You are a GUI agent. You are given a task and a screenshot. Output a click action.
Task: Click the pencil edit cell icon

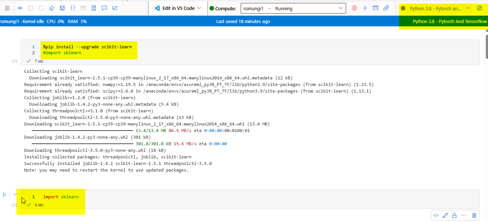(445, 215)
